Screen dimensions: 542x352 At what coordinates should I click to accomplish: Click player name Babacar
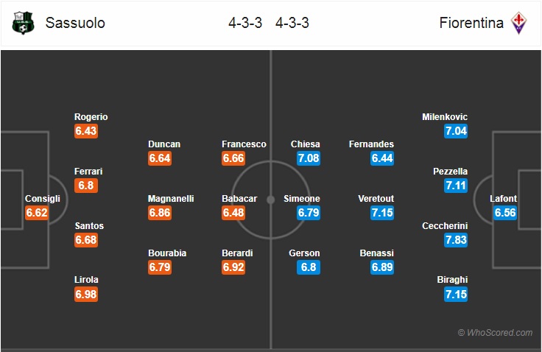[239, 199]
